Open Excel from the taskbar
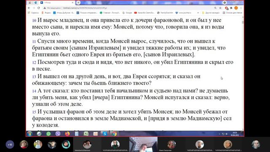This screenshot has height=152, width=270. point(86,134)
